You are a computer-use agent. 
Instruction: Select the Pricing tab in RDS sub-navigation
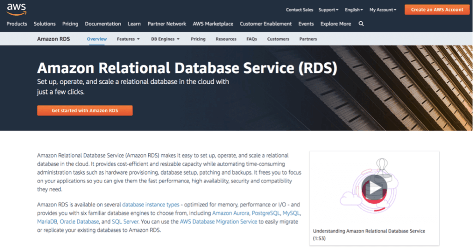click(x=198, y=39)
